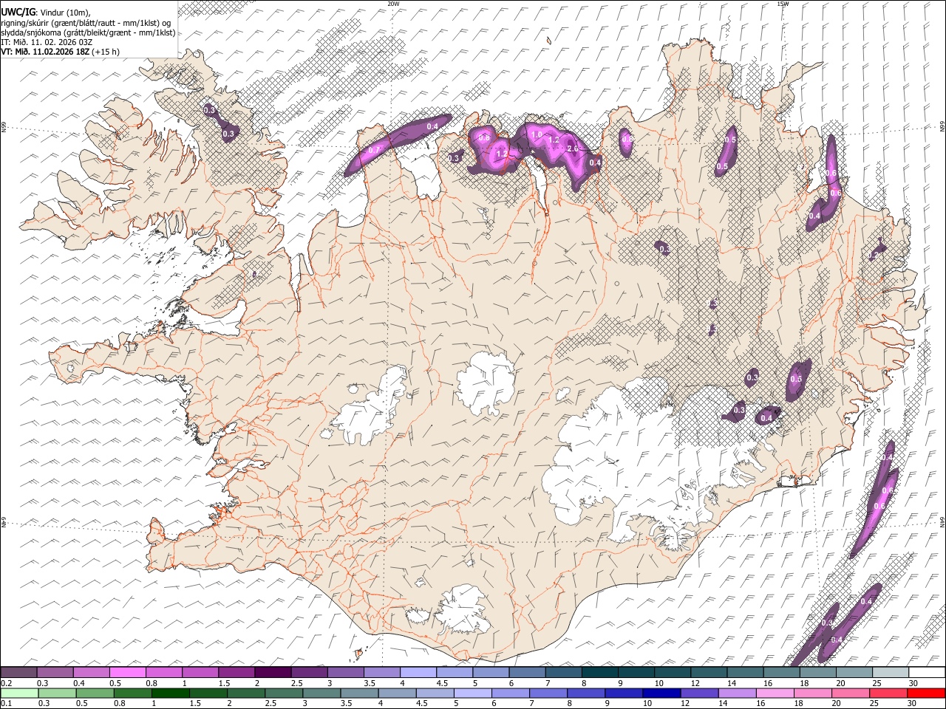Select lower legend swatch between 18 and 20
946x709 pixels.
point(814,693)
